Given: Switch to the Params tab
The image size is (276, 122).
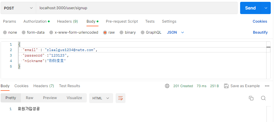Looking at the screenshot, I should click(10, 21).
